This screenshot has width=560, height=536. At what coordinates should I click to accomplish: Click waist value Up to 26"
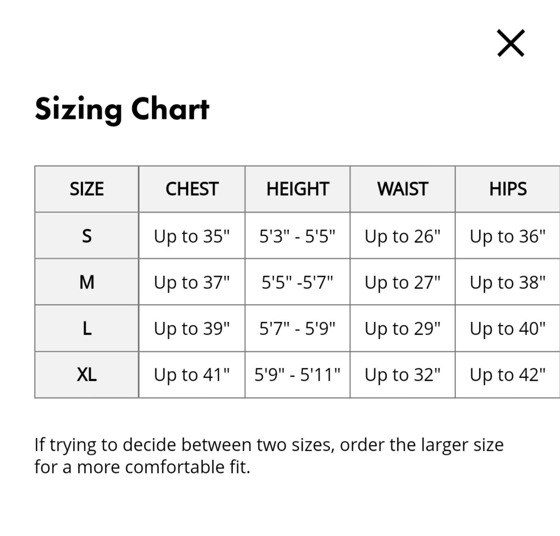(402, 237)
